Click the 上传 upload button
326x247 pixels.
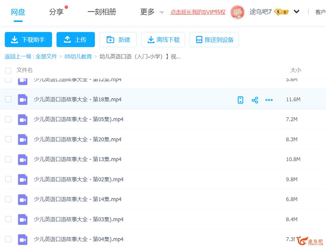[x=76, y=39]
